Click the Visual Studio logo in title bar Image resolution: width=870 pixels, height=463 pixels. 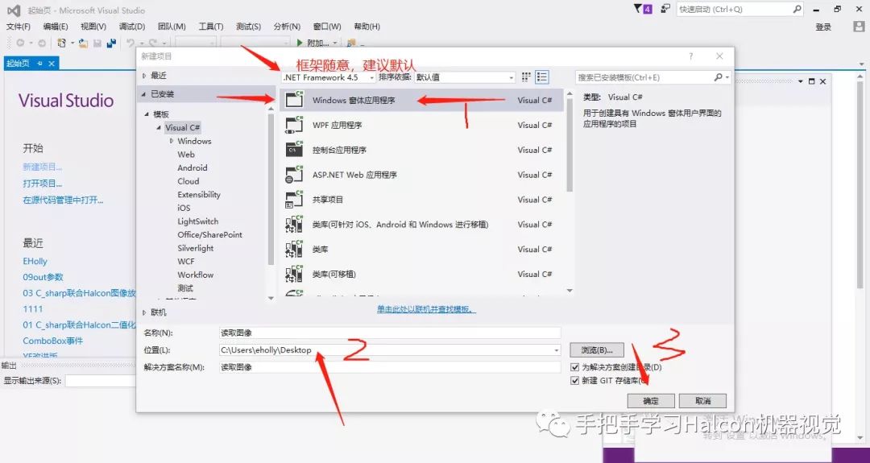[14, 10]
